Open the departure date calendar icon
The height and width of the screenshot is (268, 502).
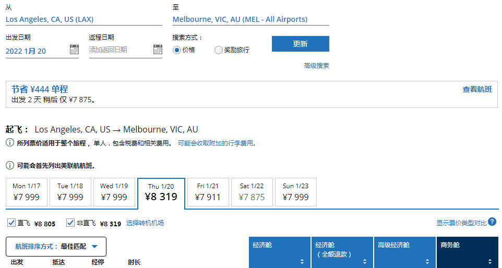74,50
